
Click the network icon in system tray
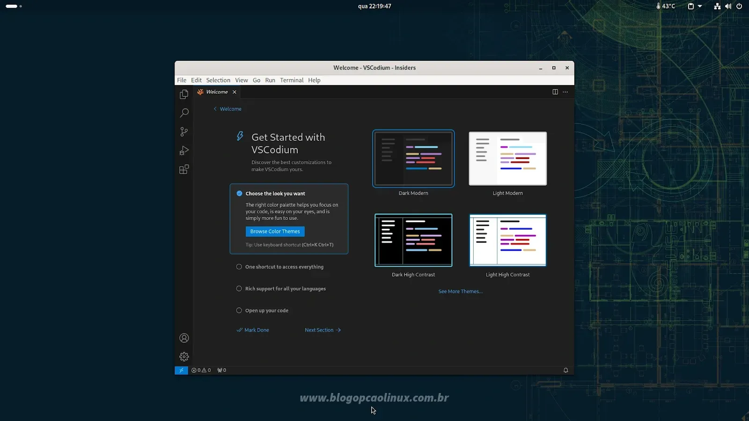717,6
